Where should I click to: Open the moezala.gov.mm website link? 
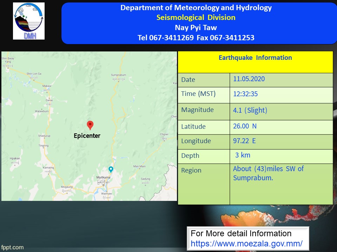pyautogui.click(x=246, y=243)
